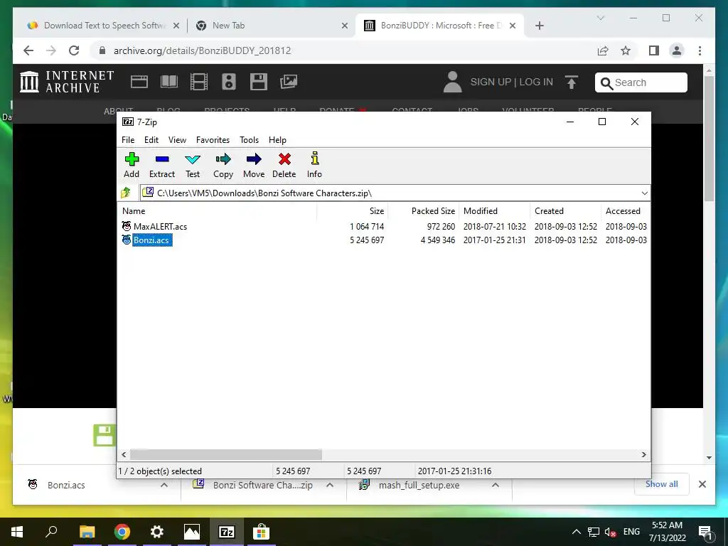This screenshot has height=546, width=728.
Task: Extract the selected file via Extract icon
Action: pyautogui.click(x=161, y=165)
